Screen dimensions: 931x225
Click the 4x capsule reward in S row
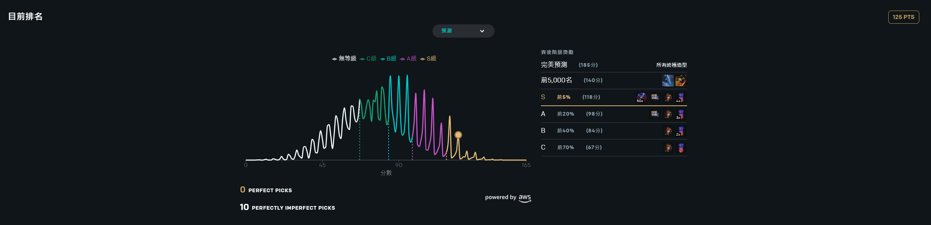tap(680, 97)
